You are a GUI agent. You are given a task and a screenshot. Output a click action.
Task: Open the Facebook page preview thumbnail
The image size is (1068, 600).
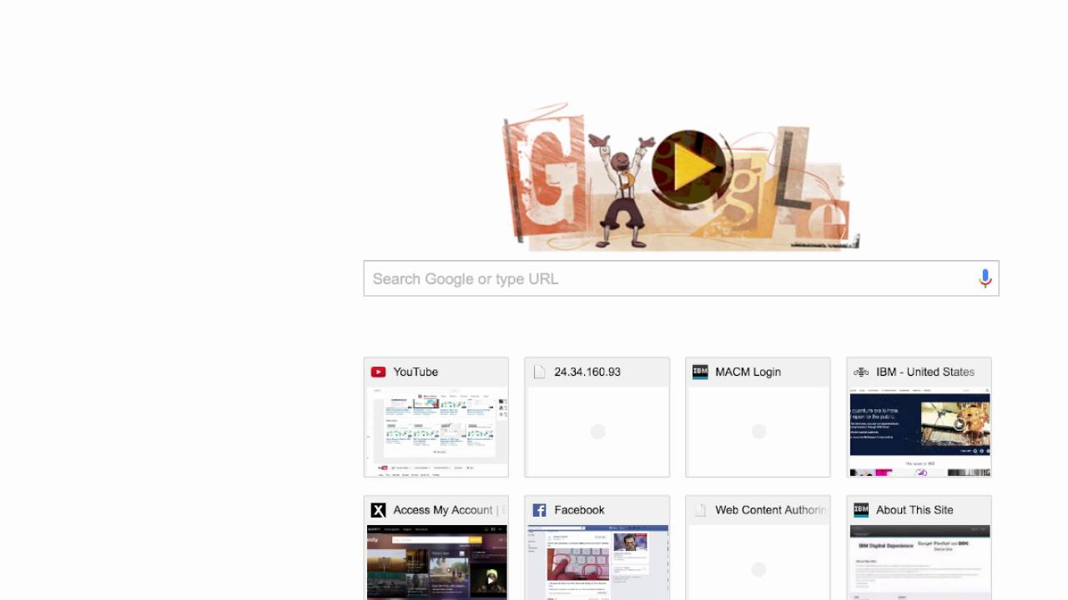point(597,562)
